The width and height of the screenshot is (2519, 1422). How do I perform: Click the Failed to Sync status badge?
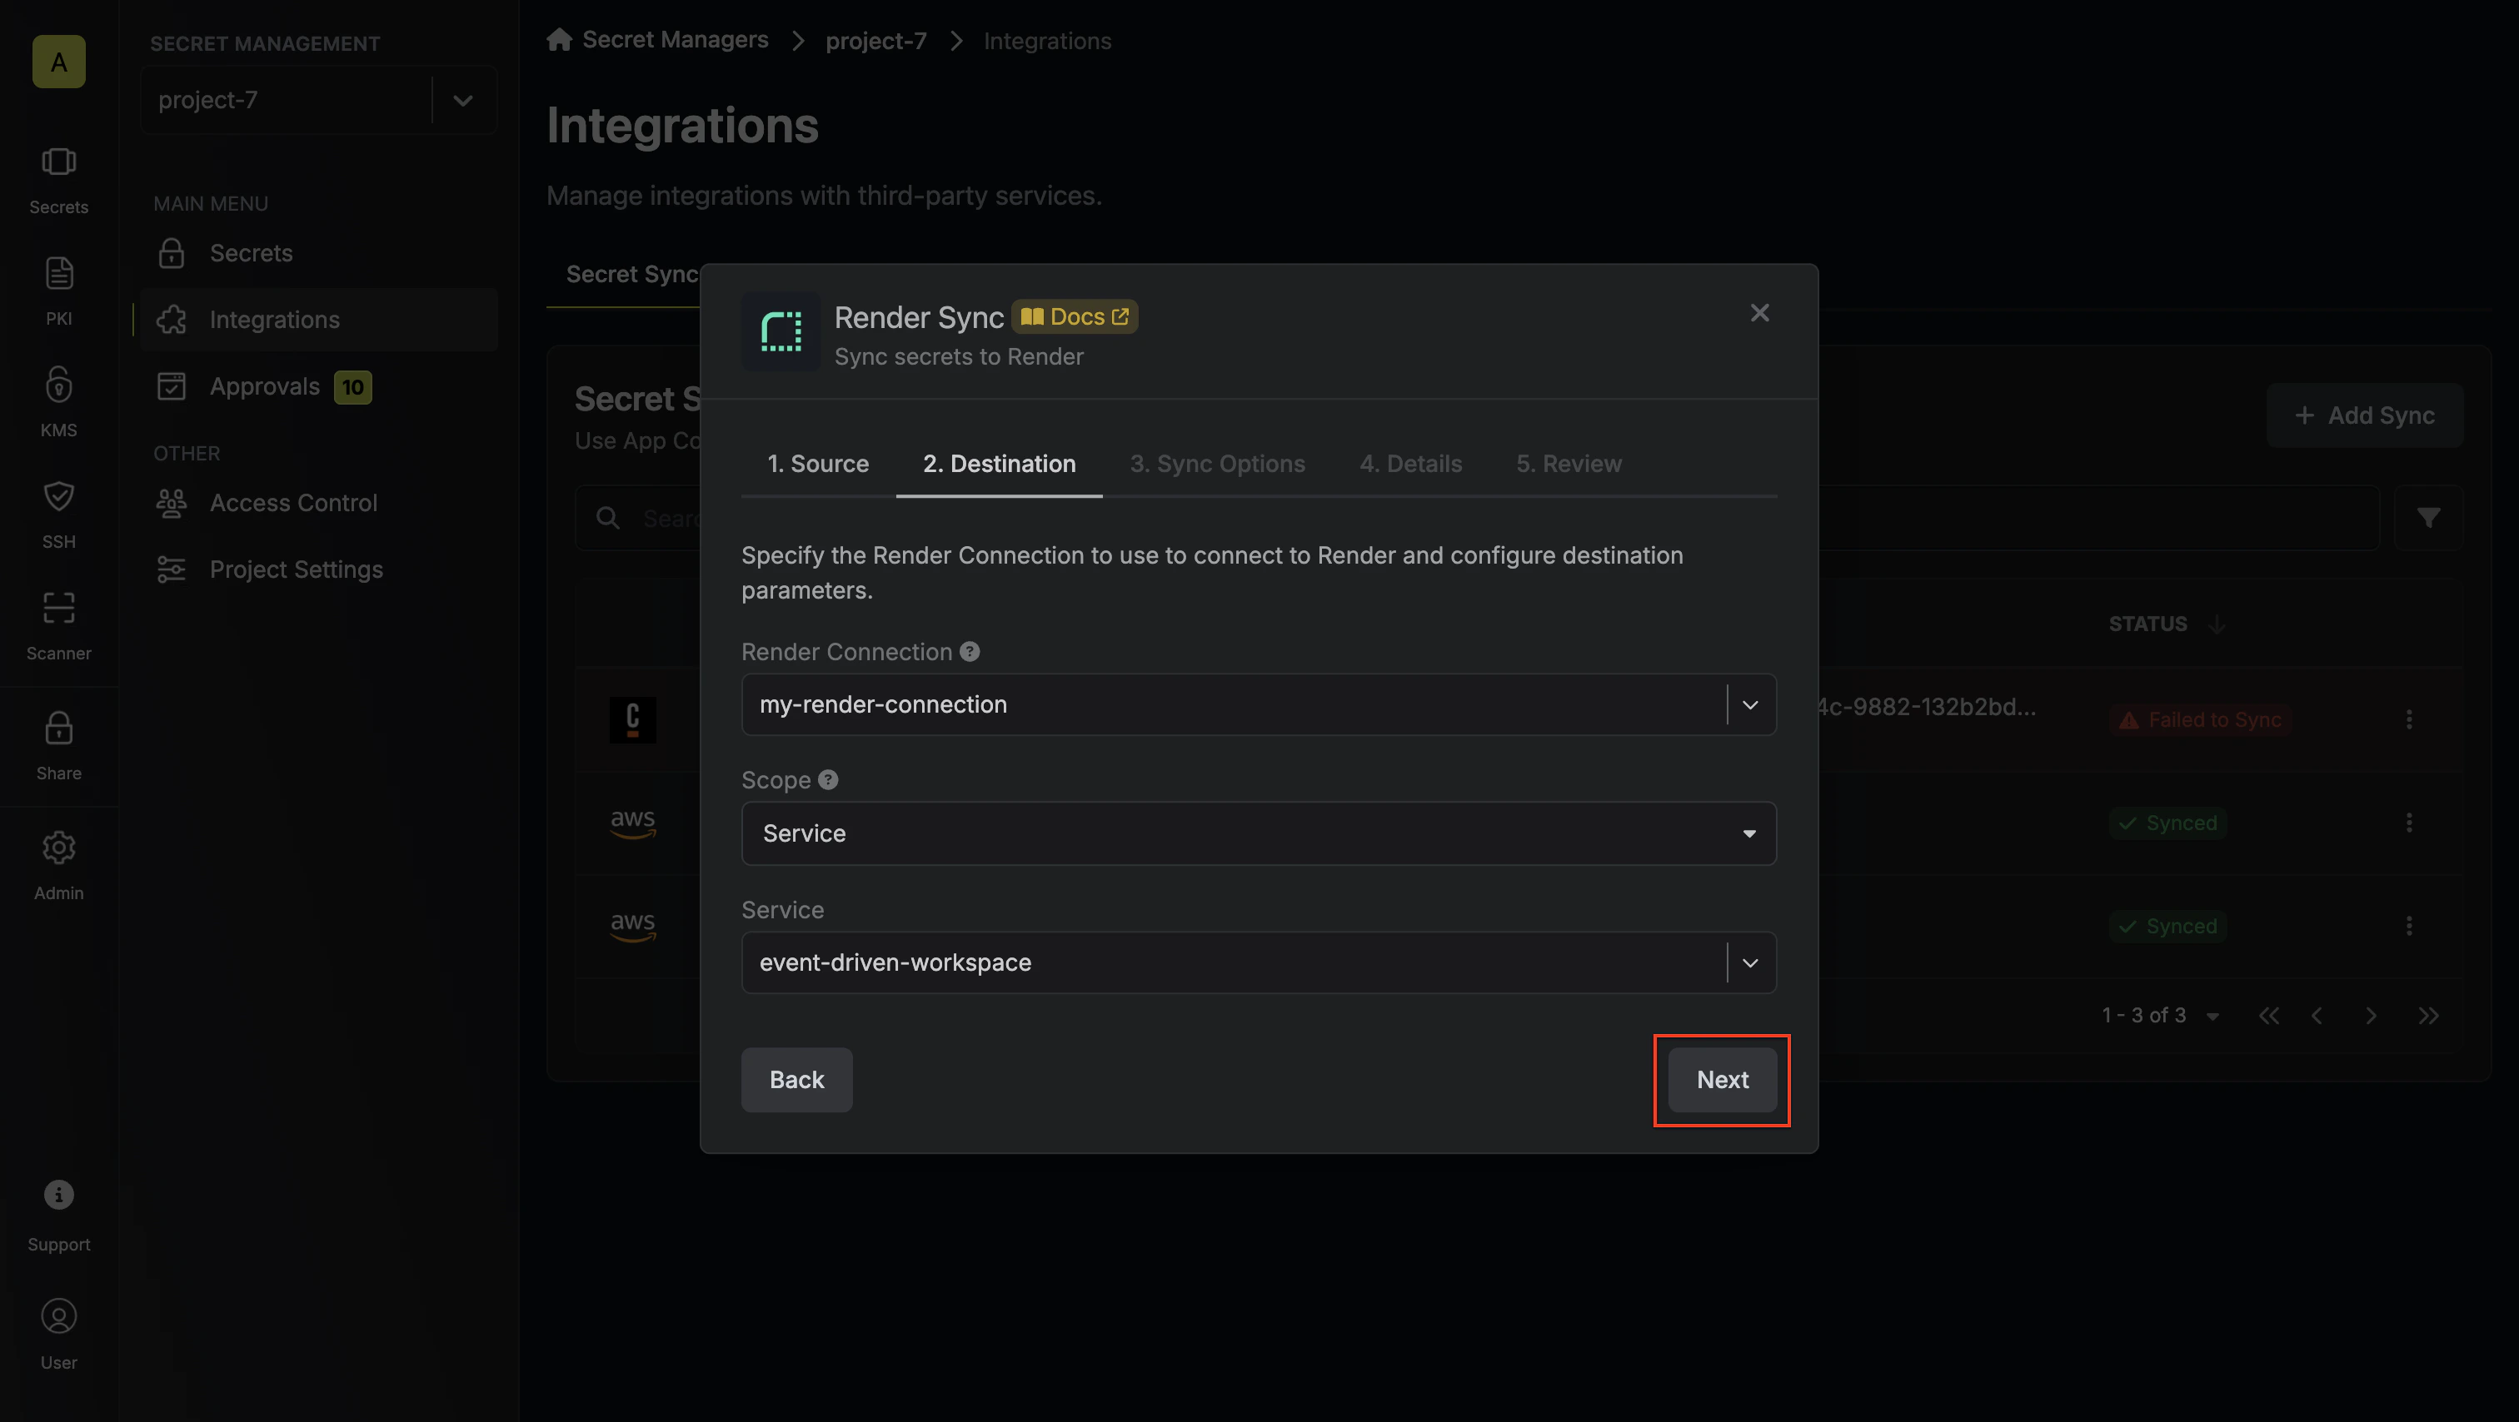click(2199, 719)
